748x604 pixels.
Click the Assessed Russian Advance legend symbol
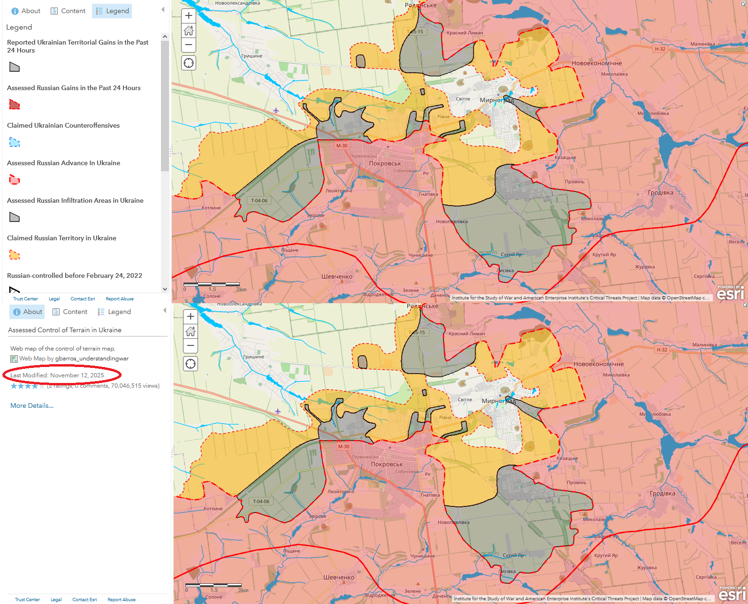(15, 180)
